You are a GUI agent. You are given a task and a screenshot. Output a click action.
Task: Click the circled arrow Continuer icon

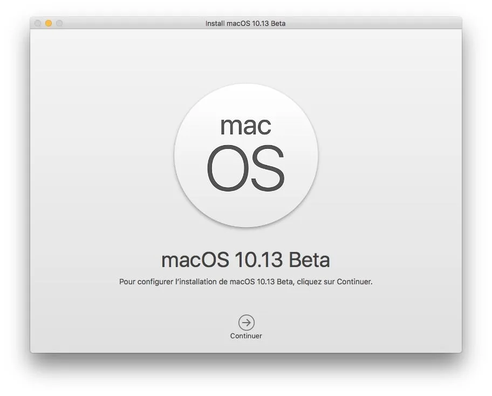pos(247,323)
